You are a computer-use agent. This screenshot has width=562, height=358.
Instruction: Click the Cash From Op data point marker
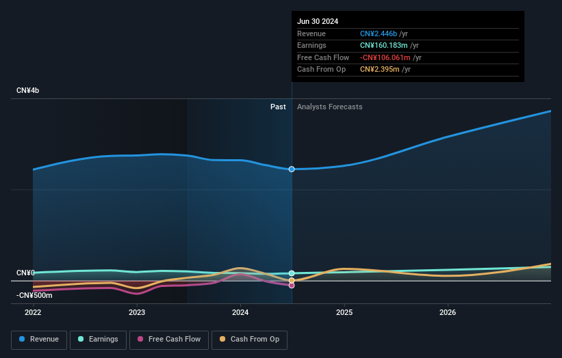[x=292, y=280]
